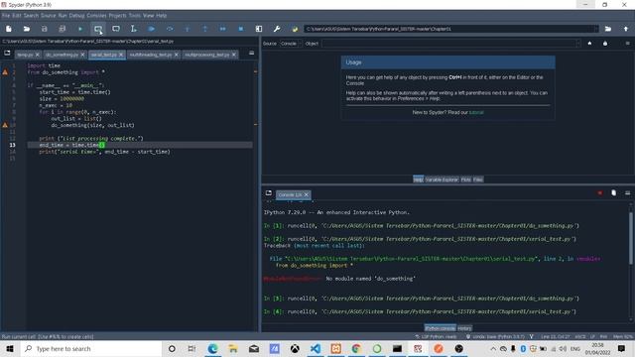The image size is (635, 357).
Task: Switch to Files pane tab
Action: (478, 179)
